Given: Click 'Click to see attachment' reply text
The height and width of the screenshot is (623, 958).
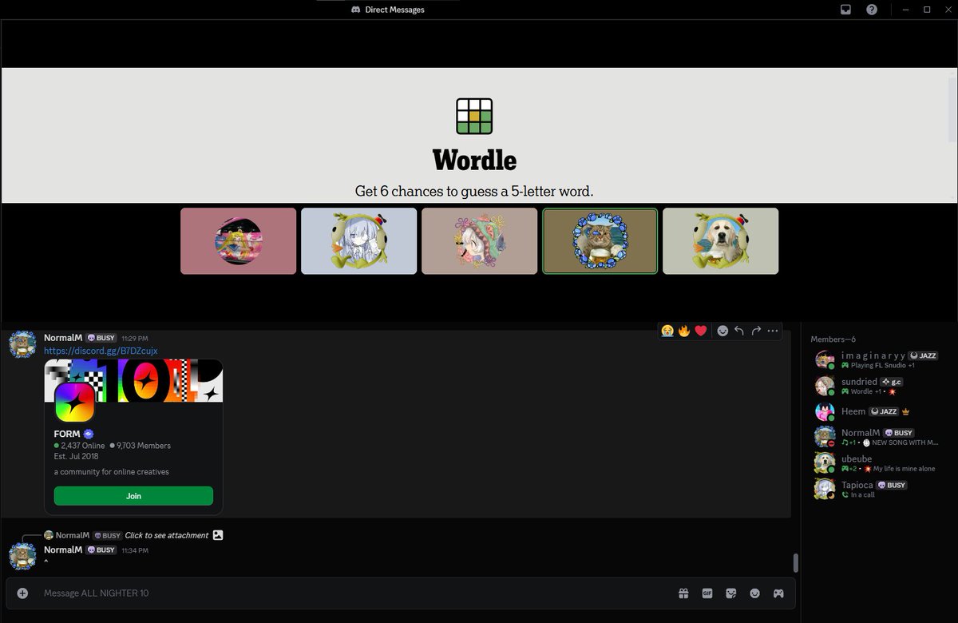Looking at the screenshot, I should click(167, 535).
